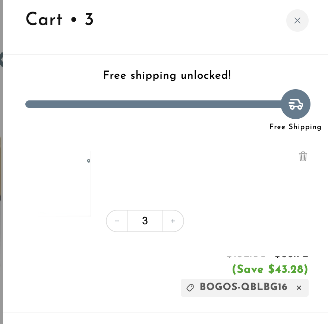
Task: Open the cart item product thumbnail
Action: click(71, 183)
